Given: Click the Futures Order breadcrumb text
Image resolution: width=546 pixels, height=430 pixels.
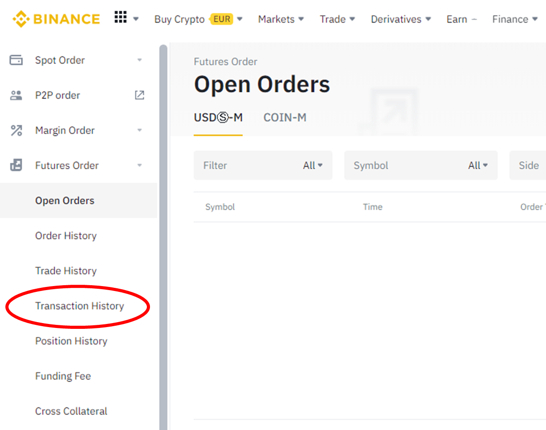Looking at the screenshot, I should click(226, 61).
